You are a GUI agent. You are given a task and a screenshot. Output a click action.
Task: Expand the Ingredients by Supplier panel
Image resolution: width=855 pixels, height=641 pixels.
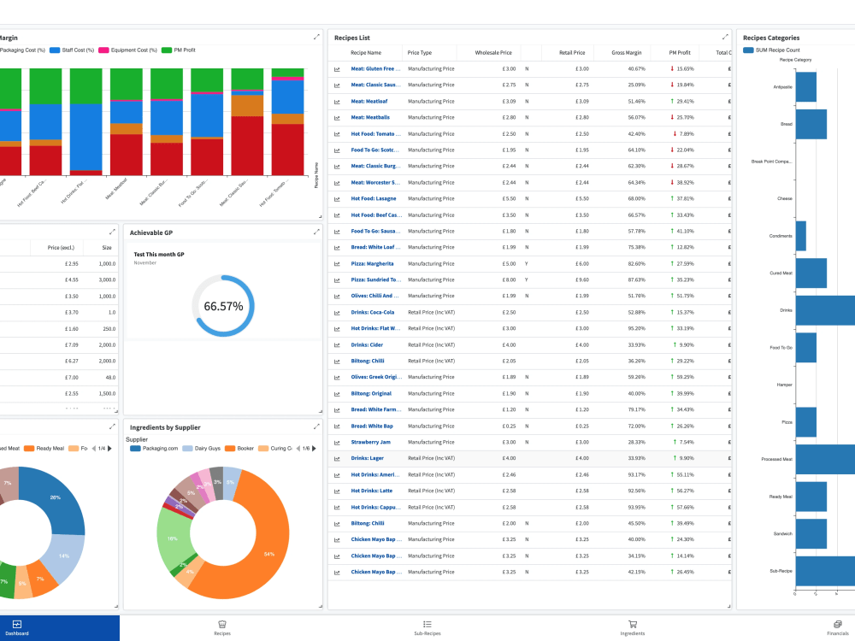point(316,426)
